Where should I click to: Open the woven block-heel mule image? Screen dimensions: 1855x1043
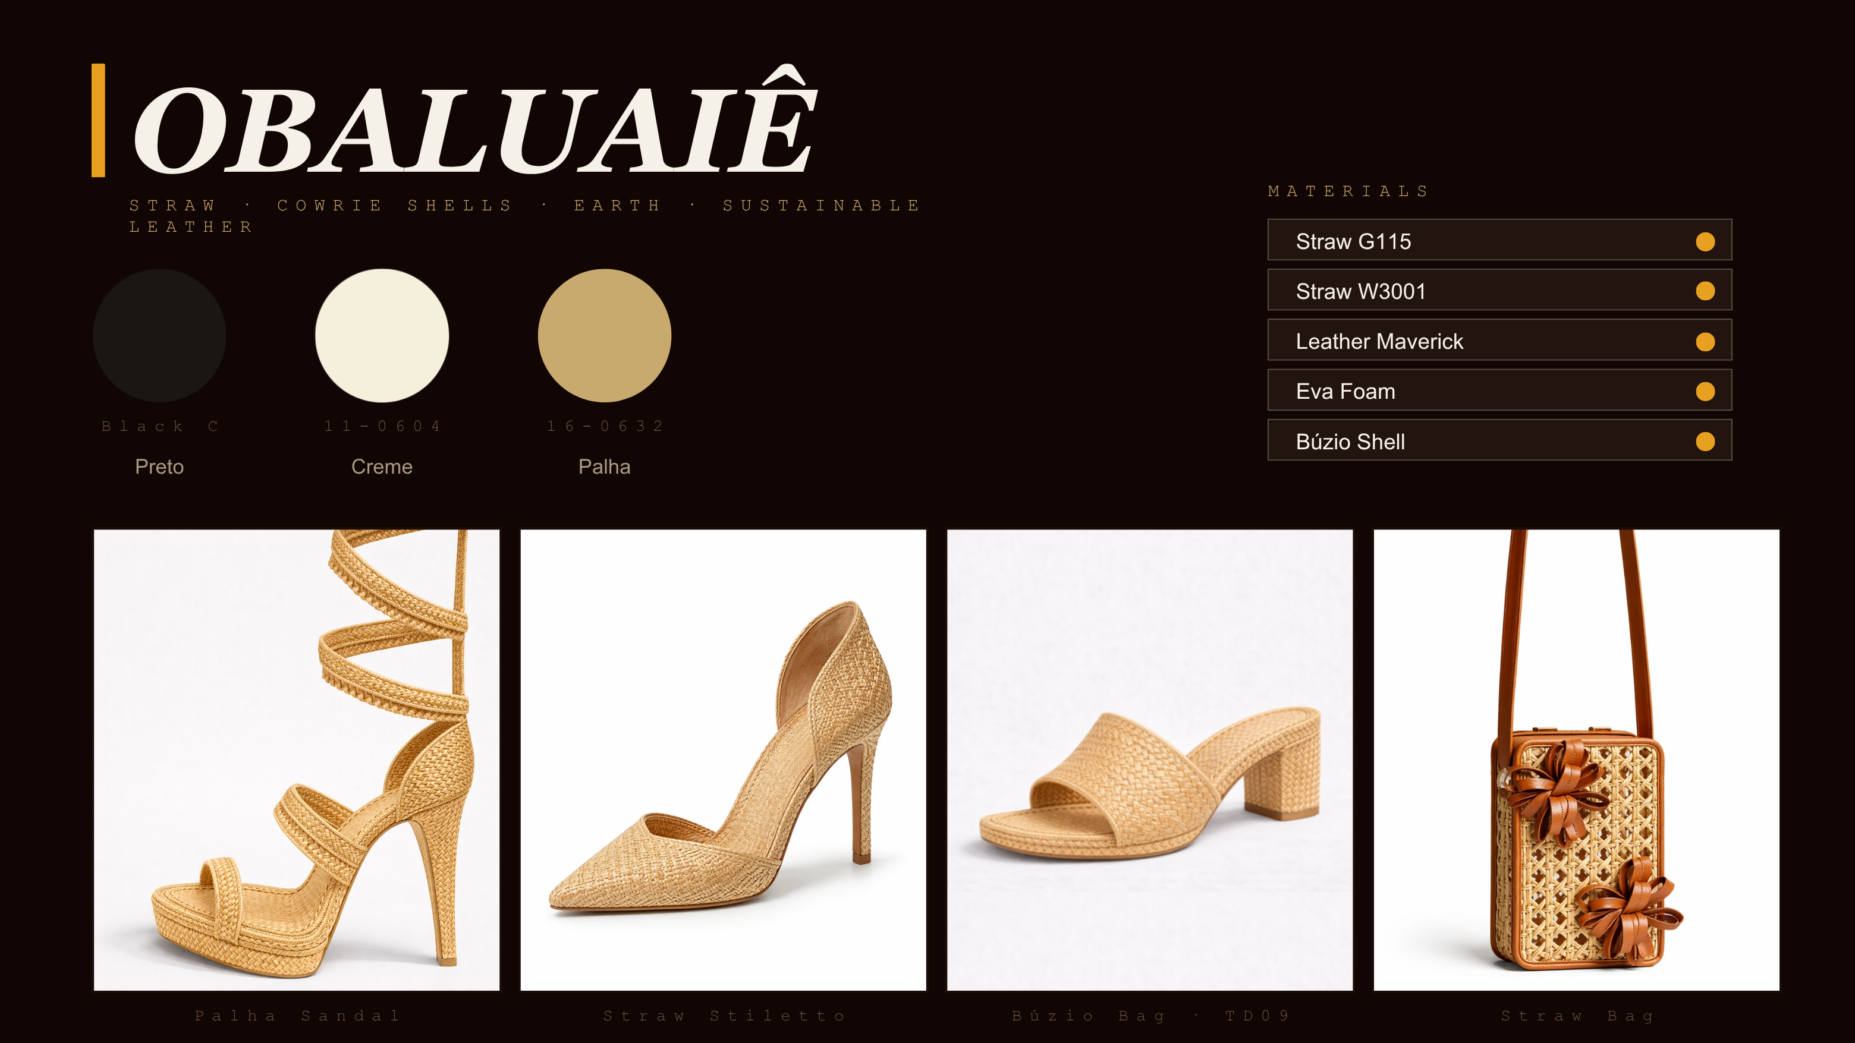point(1149,760)
